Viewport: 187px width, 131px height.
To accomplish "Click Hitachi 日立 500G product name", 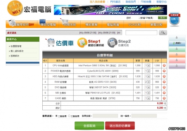I will pyautogui.click(x=103, y=77).
